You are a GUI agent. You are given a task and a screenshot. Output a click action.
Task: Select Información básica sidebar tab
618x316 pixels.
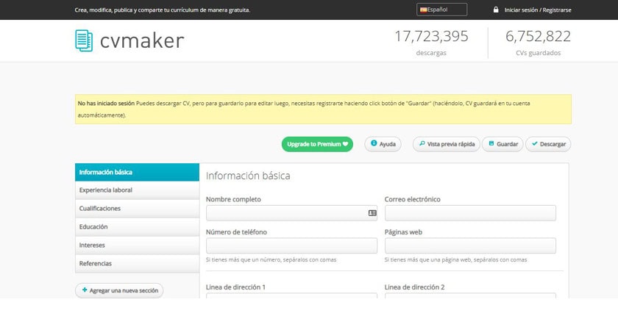[137, 173]
